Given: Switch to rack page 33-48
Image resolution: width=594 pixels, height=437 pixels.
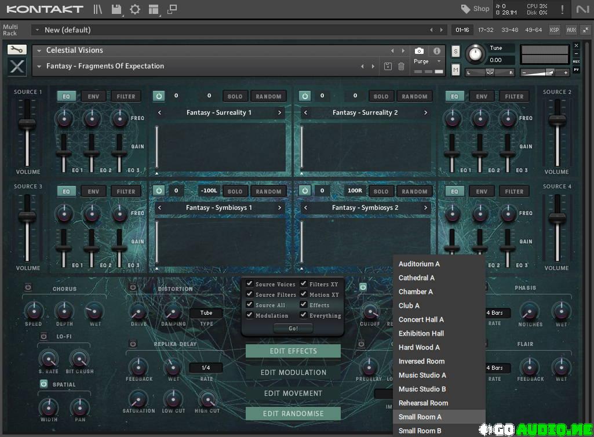Looking at the screenshot, I should [x=509, y=30].
